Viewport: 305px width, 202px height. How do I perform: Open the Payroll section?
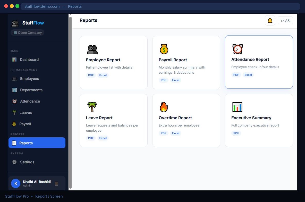click(37, 124)
